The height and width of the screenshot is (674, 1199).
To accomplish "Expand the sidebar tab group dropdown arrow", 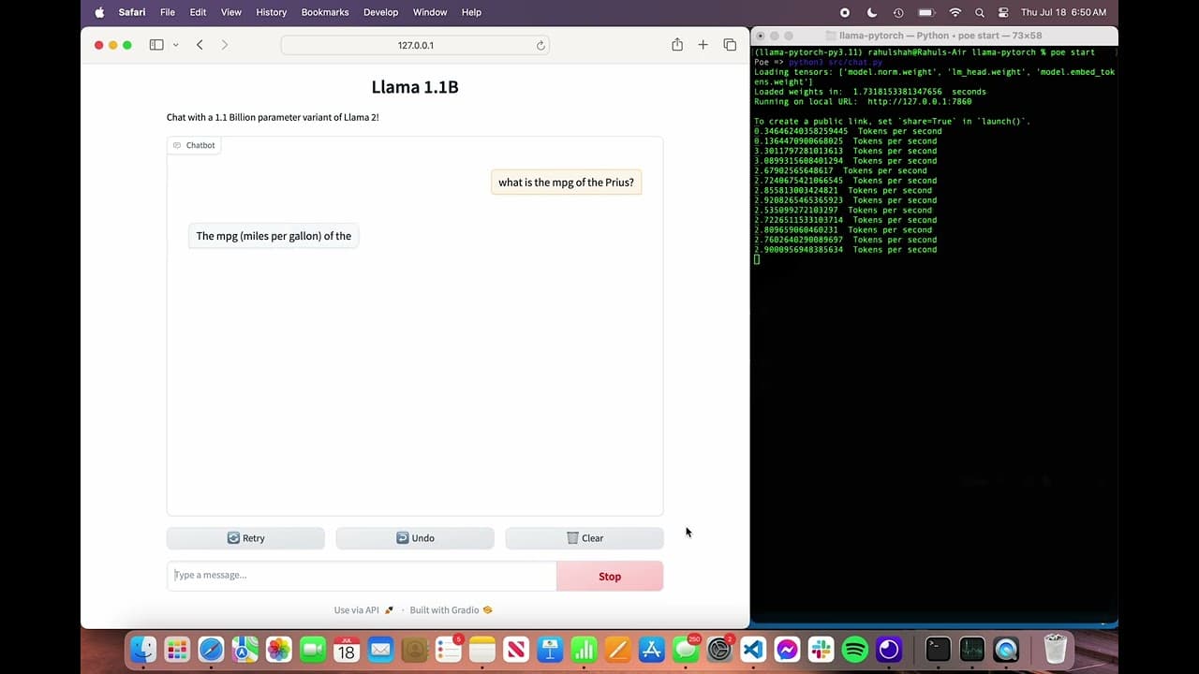I will click(175, 45).
